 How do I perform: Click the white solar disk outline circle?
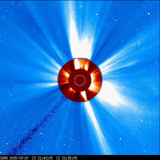tap(80, 80)
